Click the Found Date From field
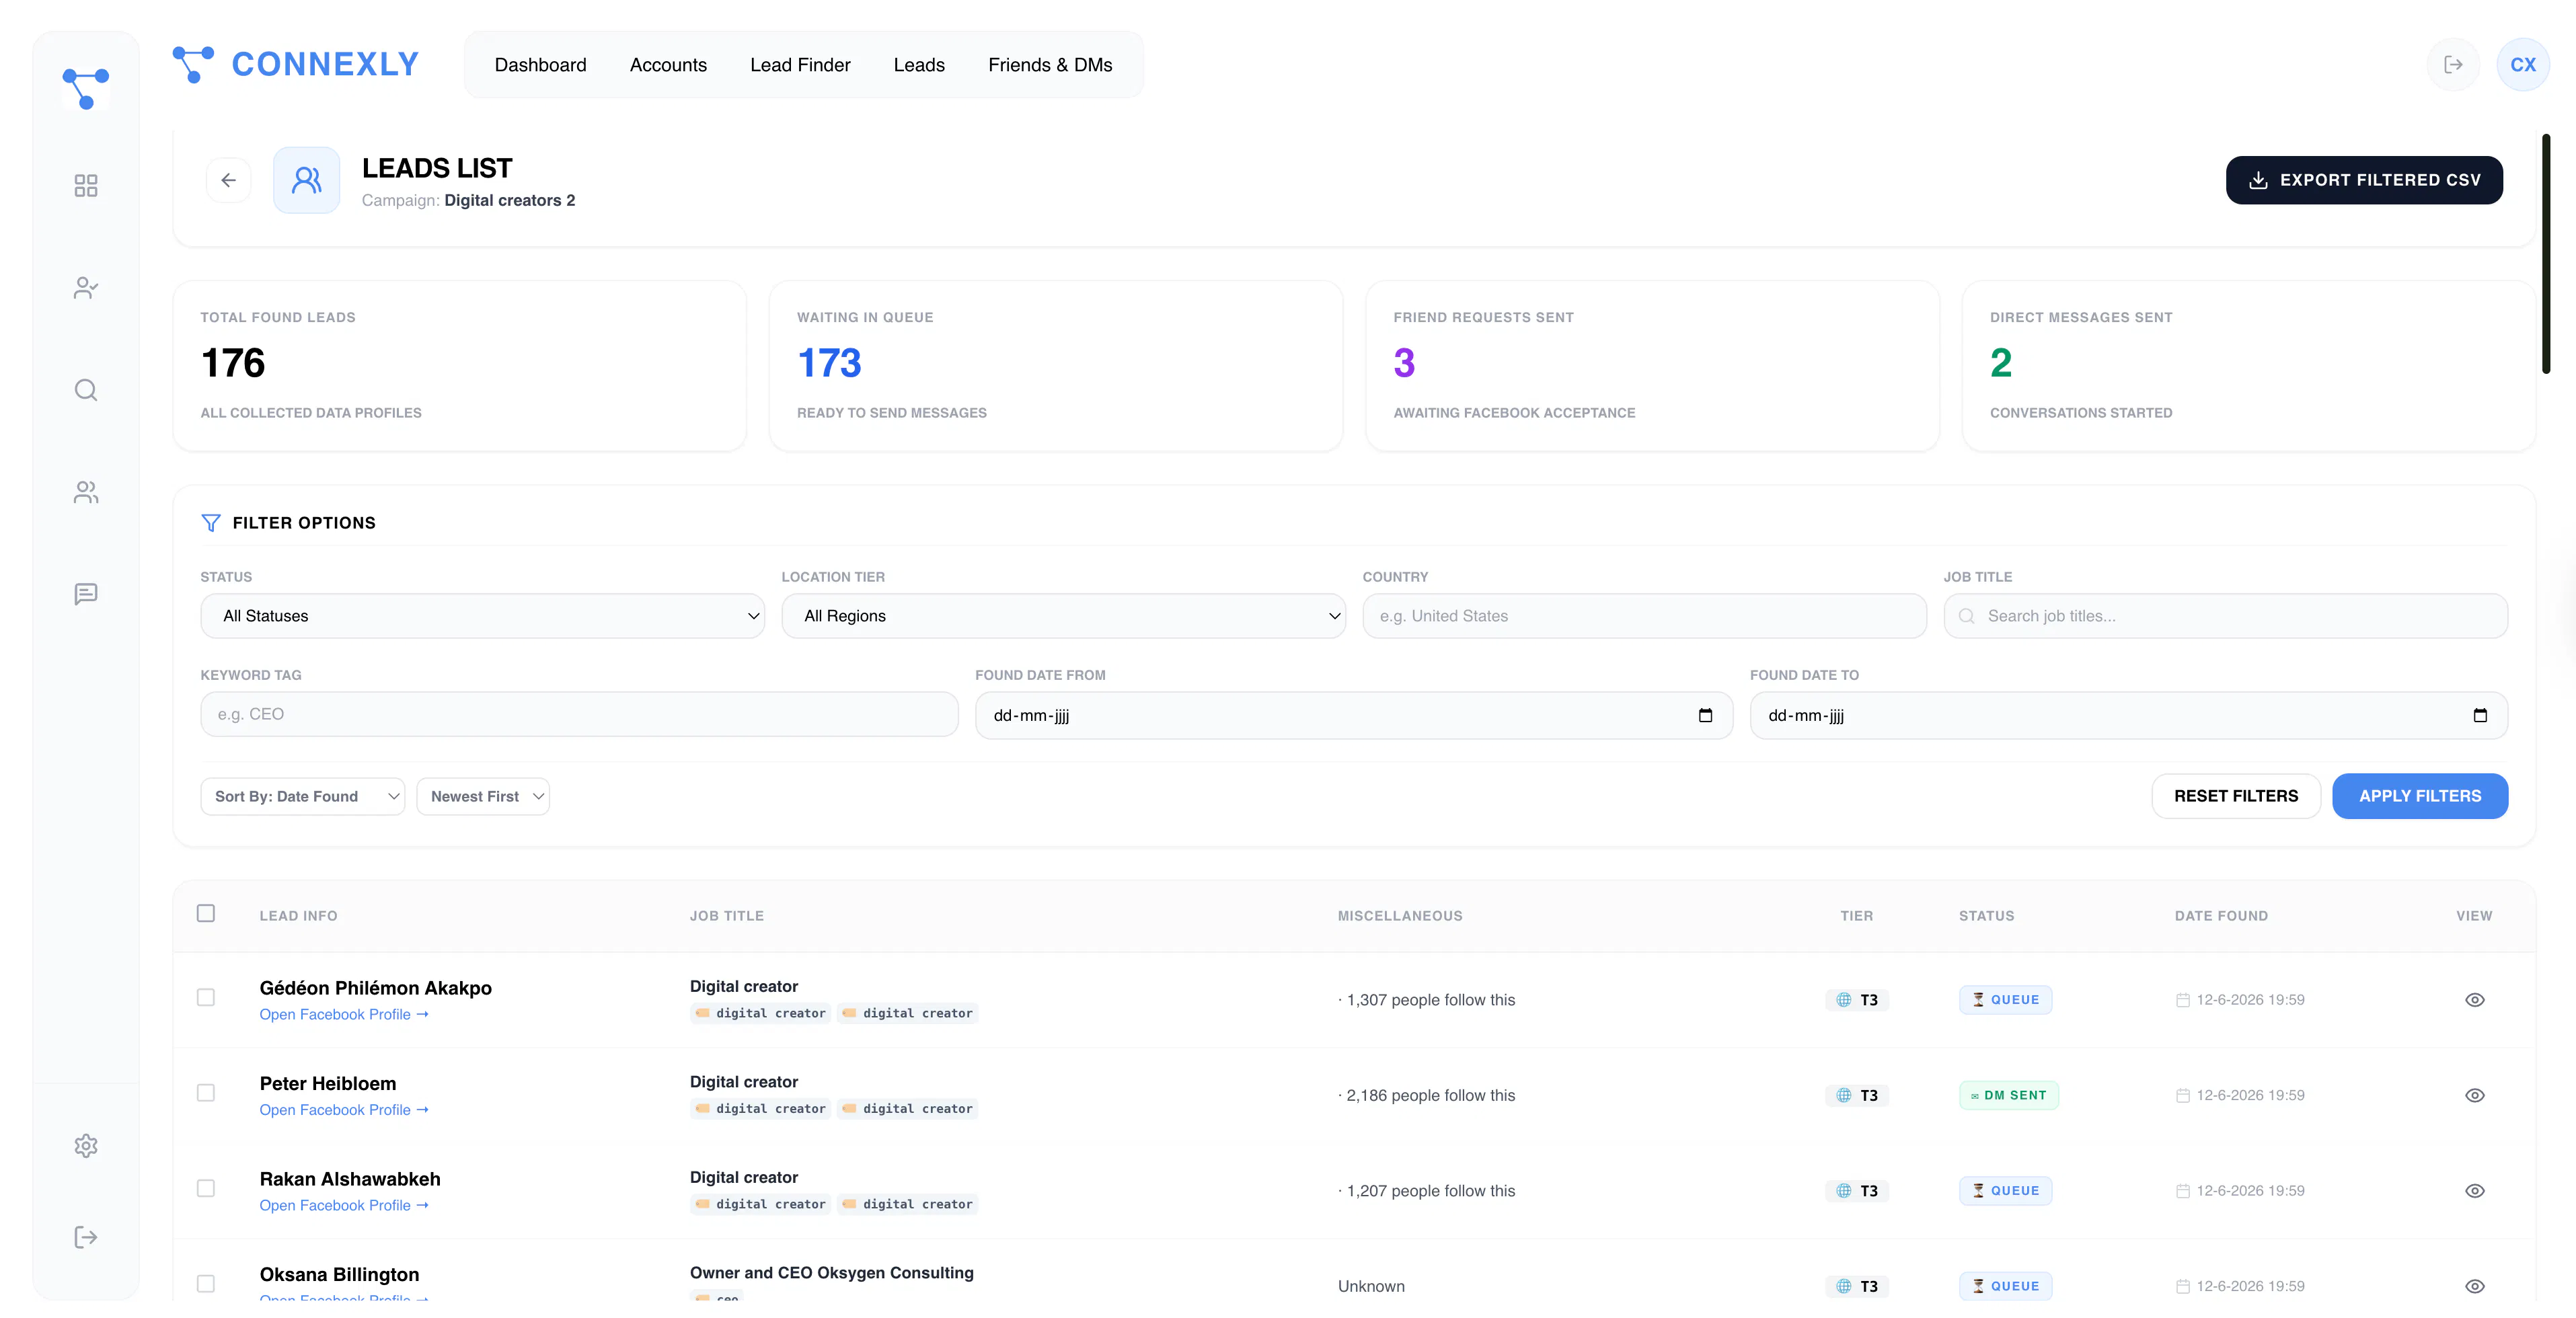Image resolution: width=2576 pixels, height=1318 pixels. click(1354, 715)
